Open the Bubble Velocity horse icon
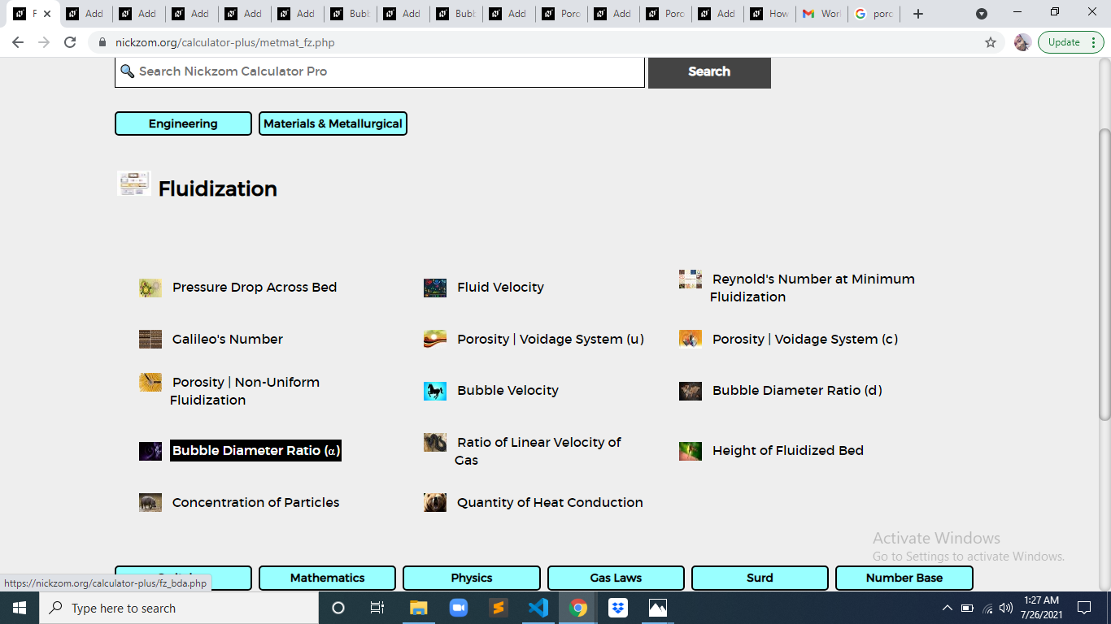 tap(435, 392)
